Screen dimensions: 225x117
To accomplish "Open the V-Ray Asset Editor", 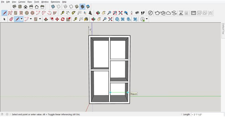I will click(150, 13).
